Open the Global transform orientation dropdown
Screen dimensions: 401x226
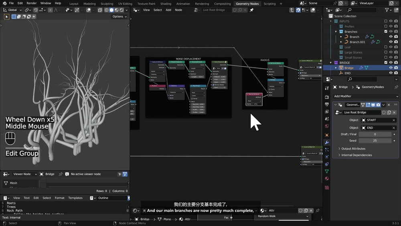click(x=12, y=10)
